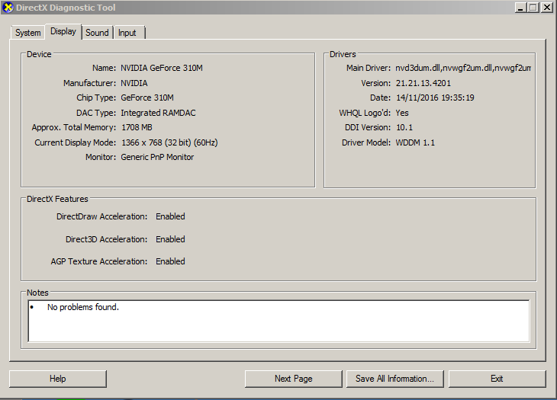This screenshot has height=400, width=557.
Task: Click the Device group heading
Action: (39, 54)
